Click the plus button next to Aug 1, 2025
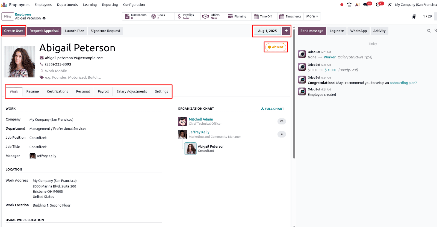The image size is (437, 227). pyautogui.click(x=286, y=31)
